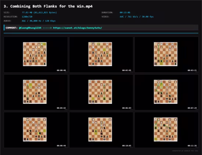Open the chess thumbnail timestamped 00:00:40
This screenshot has width=202, height=155.
pyautogui.click(x=36, y=54)
